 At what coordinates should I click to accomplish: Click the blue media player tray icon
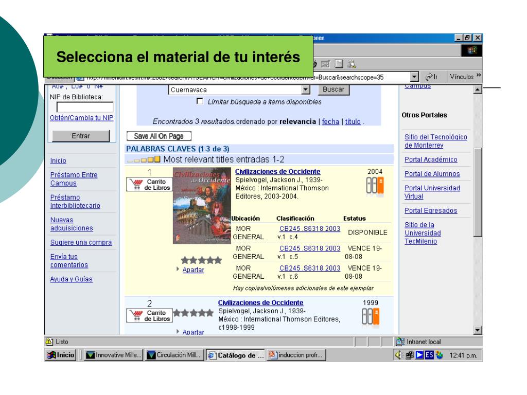tap(419, 355)
